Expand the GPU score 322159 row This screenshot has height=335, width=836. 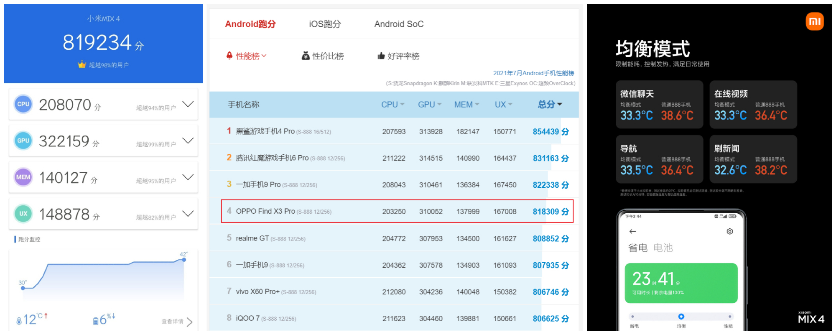point(188,141)
